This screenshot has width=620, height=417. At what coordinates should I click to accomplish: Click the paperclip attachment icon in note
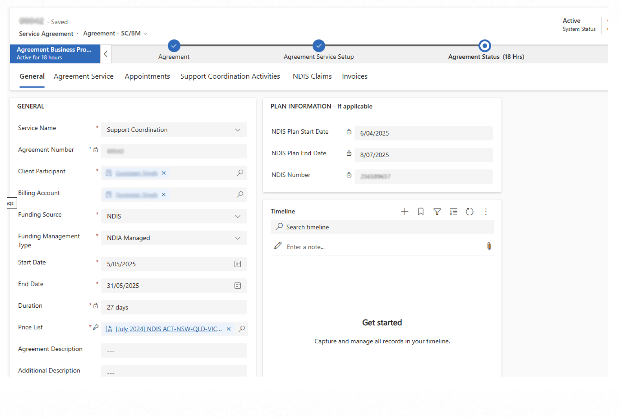489,246
